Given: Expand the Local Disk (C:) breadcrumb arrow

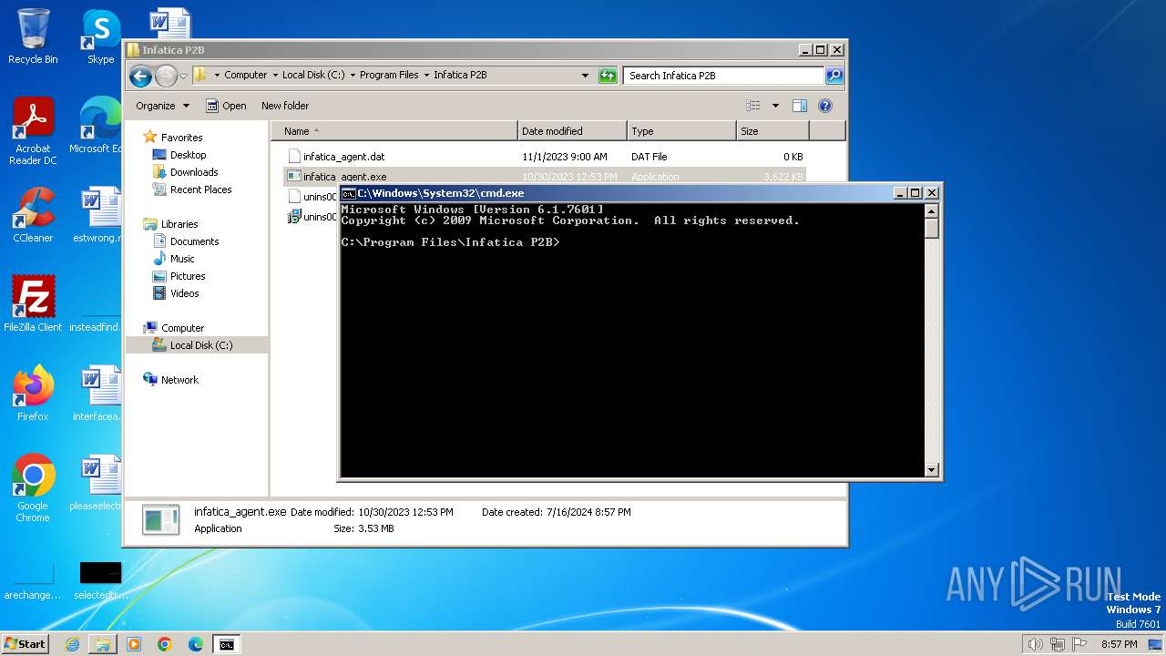Looking at the screenshot, I should click(x=352, y=76).
